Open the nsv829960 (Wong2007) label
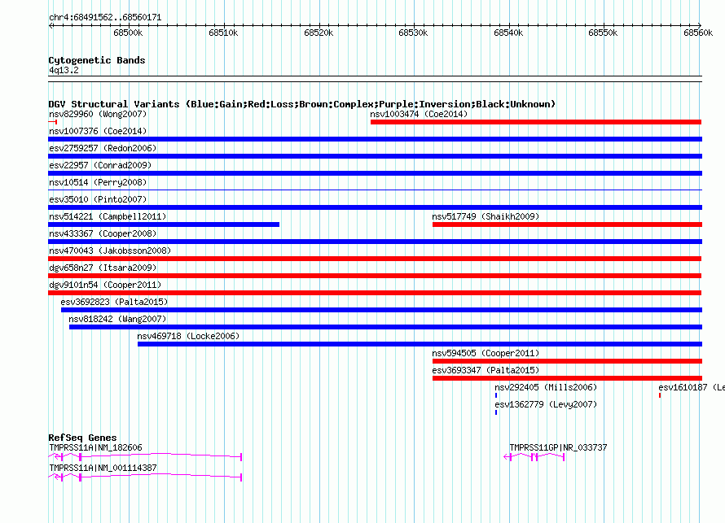 tap(98, 114)
